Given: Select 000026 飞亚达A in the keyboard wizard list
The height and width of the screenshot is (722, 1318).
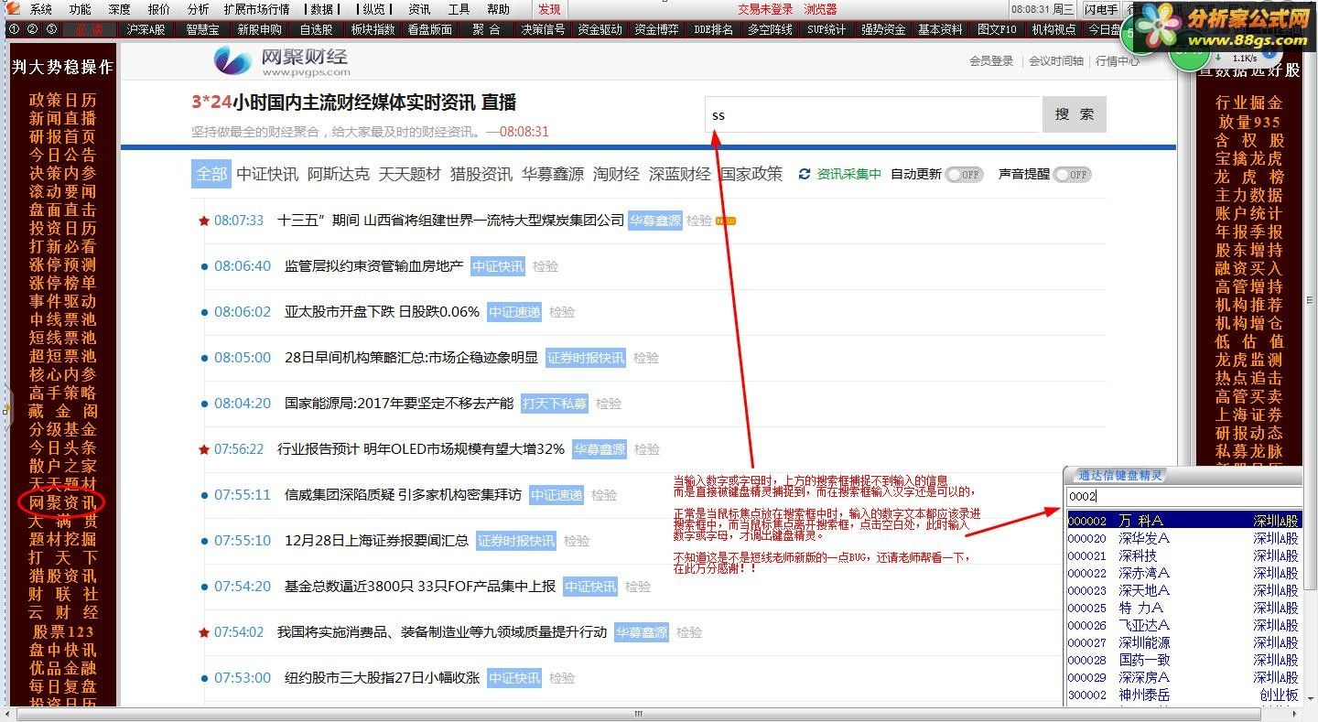Looking at the screenshot, I should (x=1183, y=625).
